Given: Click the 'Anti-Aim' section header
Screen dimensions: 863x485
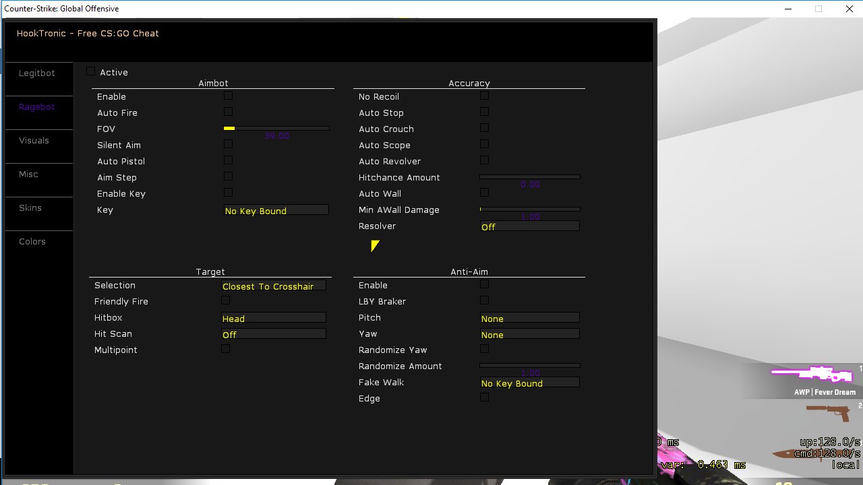Looking at the screenshot, I should pos(469,271).
